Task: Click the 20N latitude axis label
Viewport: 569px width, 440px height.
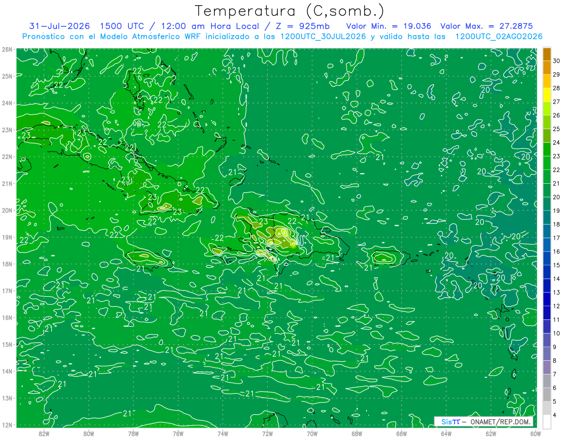Action: click(x=7, y=210)
